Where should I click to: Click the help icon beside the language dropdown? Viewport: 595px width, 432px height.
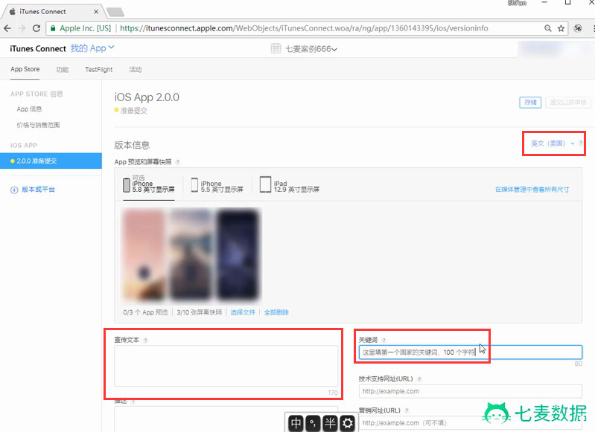(x=581, y=144)
